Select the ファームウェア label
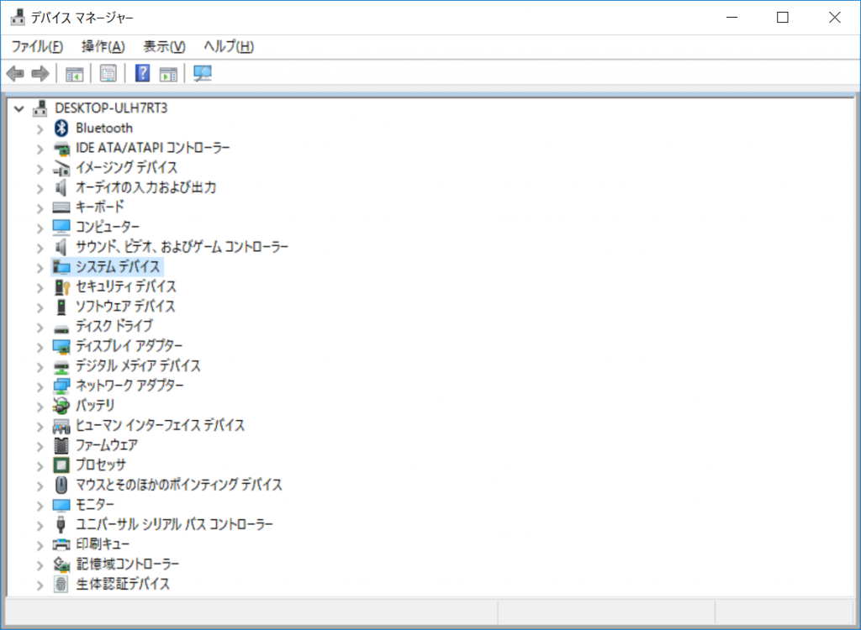Screen dimensions: 861x630 pyautogui.click(x=107, y=445)
